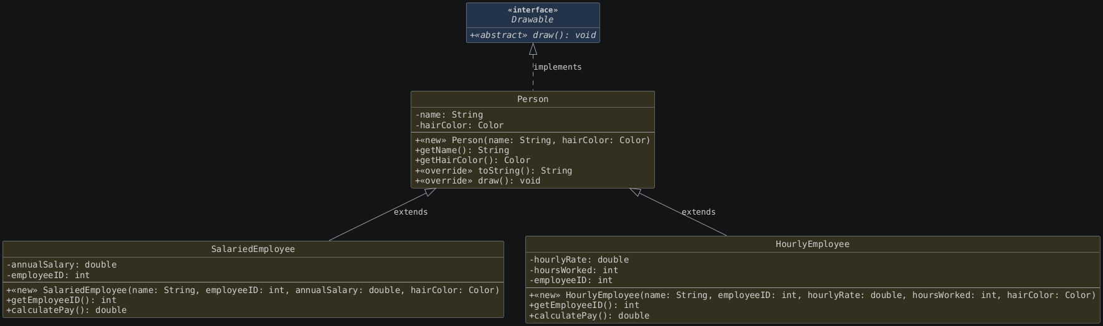Screen dimensions: 1103x326
Task: Select the -hourlyRate: double field
Action: tap(579, 260)
